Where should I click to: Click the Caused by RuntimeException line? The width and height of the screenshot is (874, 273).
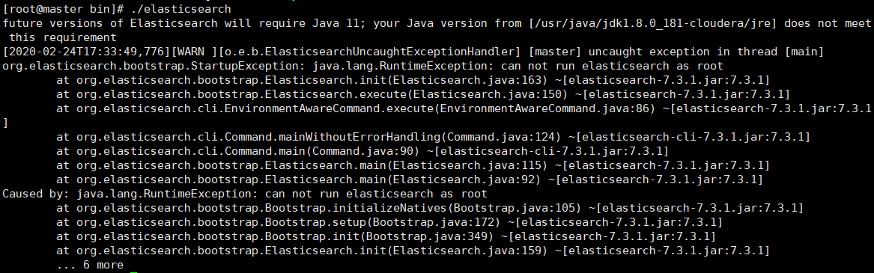(245, 194)
